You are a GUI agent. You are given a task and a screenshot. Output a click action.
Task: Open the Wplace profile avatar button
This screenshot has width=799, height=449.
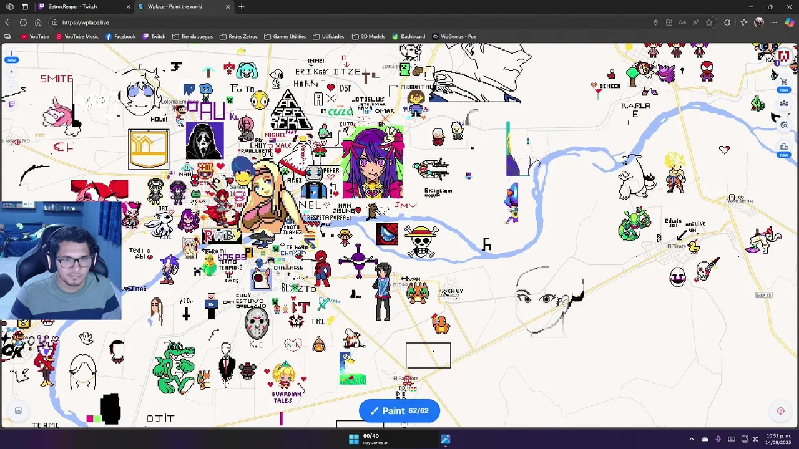(783, 56)
